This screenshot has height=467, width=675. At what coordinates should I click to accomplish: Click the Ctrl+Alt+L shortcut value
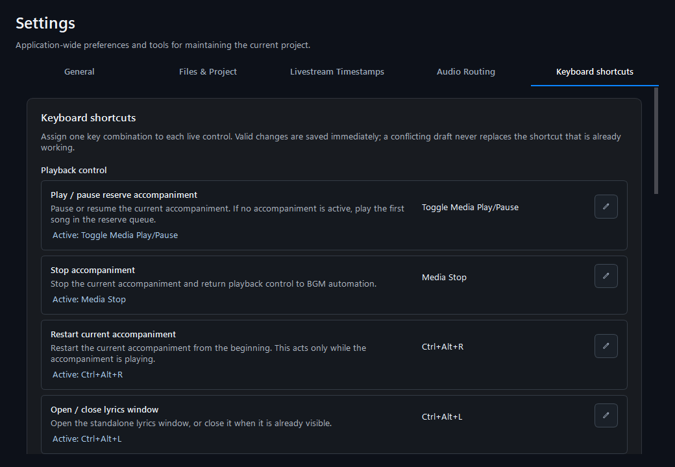coord(442,416)
